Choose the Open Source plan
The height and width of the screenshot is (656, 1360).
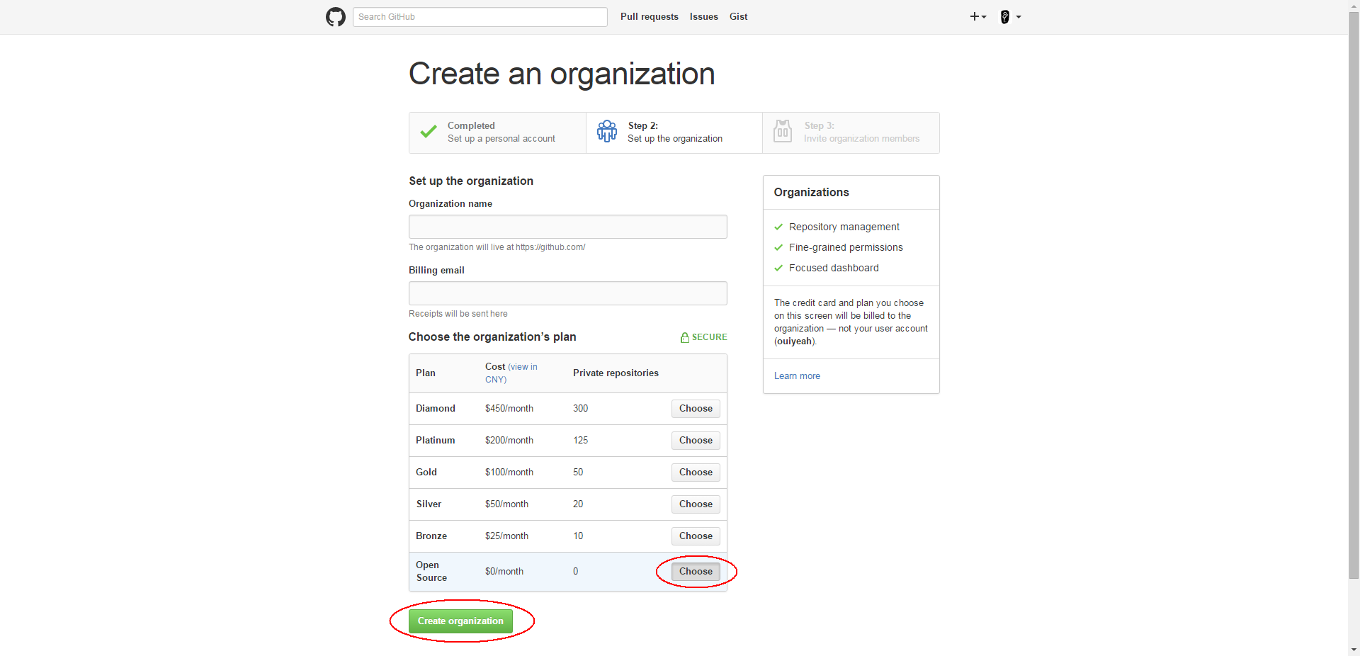(x=696, y=572)
